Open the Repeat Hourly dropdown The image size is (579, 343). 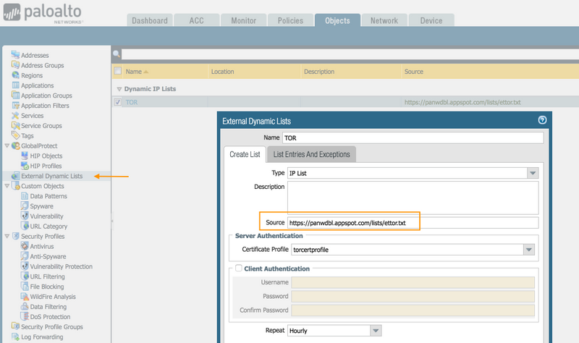point(375,331)
